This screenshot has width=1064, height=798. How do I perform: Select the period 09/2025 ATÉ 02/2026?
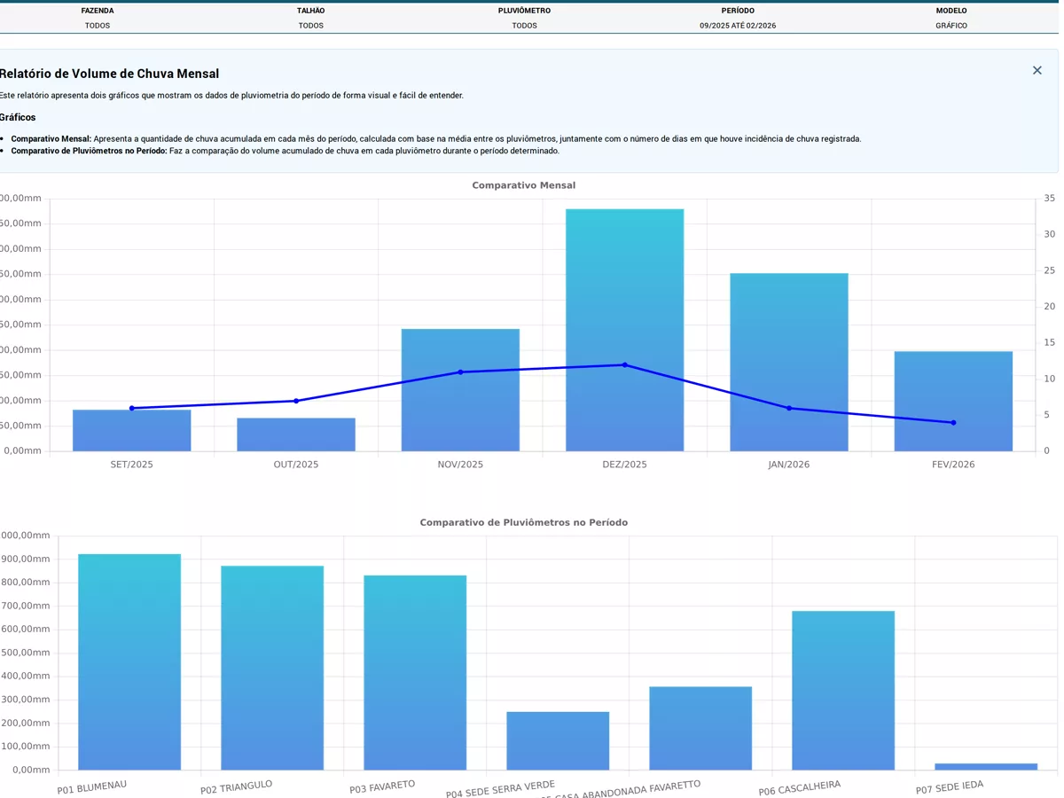pyautogui.click(x=738, y=26)
